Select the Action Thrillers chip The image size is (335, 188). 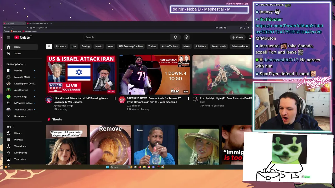(x=170, y=46)
